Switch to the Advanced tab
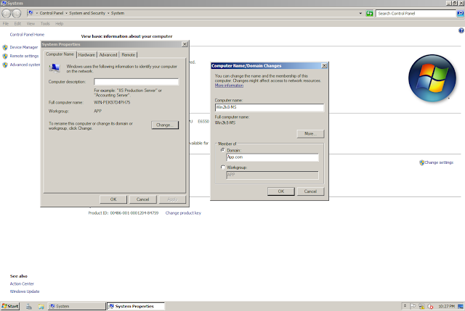The image size is (465, 311). [x=108, y=55]
